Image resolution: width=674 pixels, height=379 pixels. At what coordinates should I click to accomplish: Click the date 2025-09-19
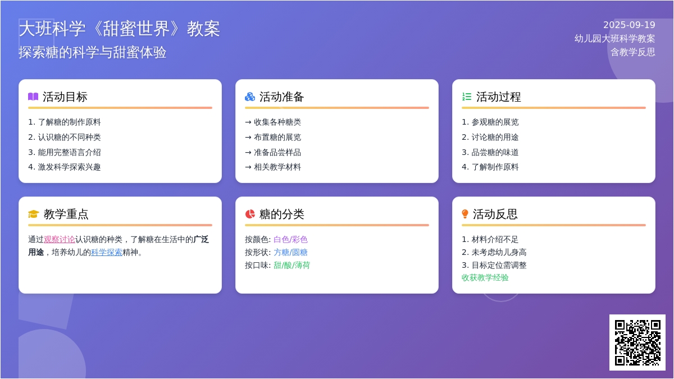pos(629,25)
